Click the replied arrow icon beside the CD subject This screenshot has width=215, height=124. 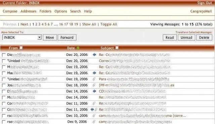[94, 91]
